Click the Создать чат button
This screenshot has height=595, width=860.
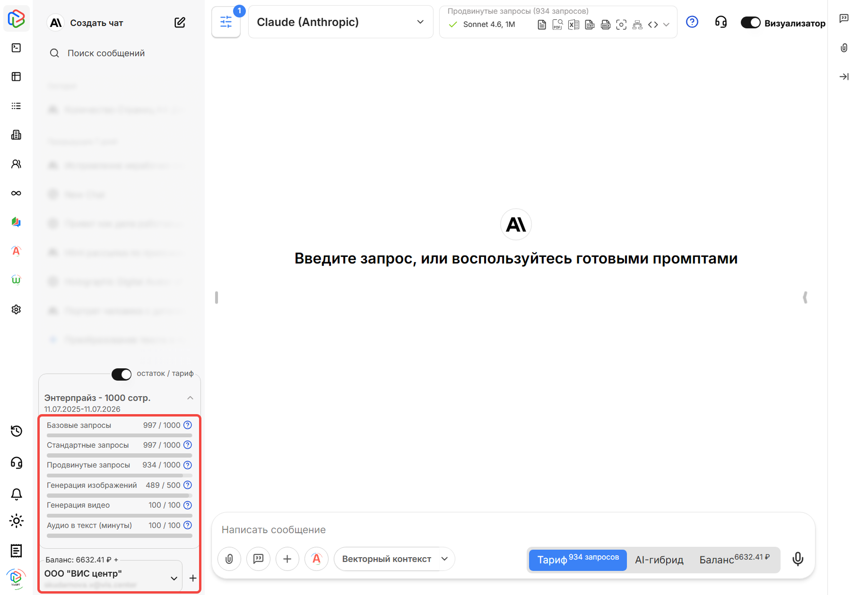[x=96, y=23]
